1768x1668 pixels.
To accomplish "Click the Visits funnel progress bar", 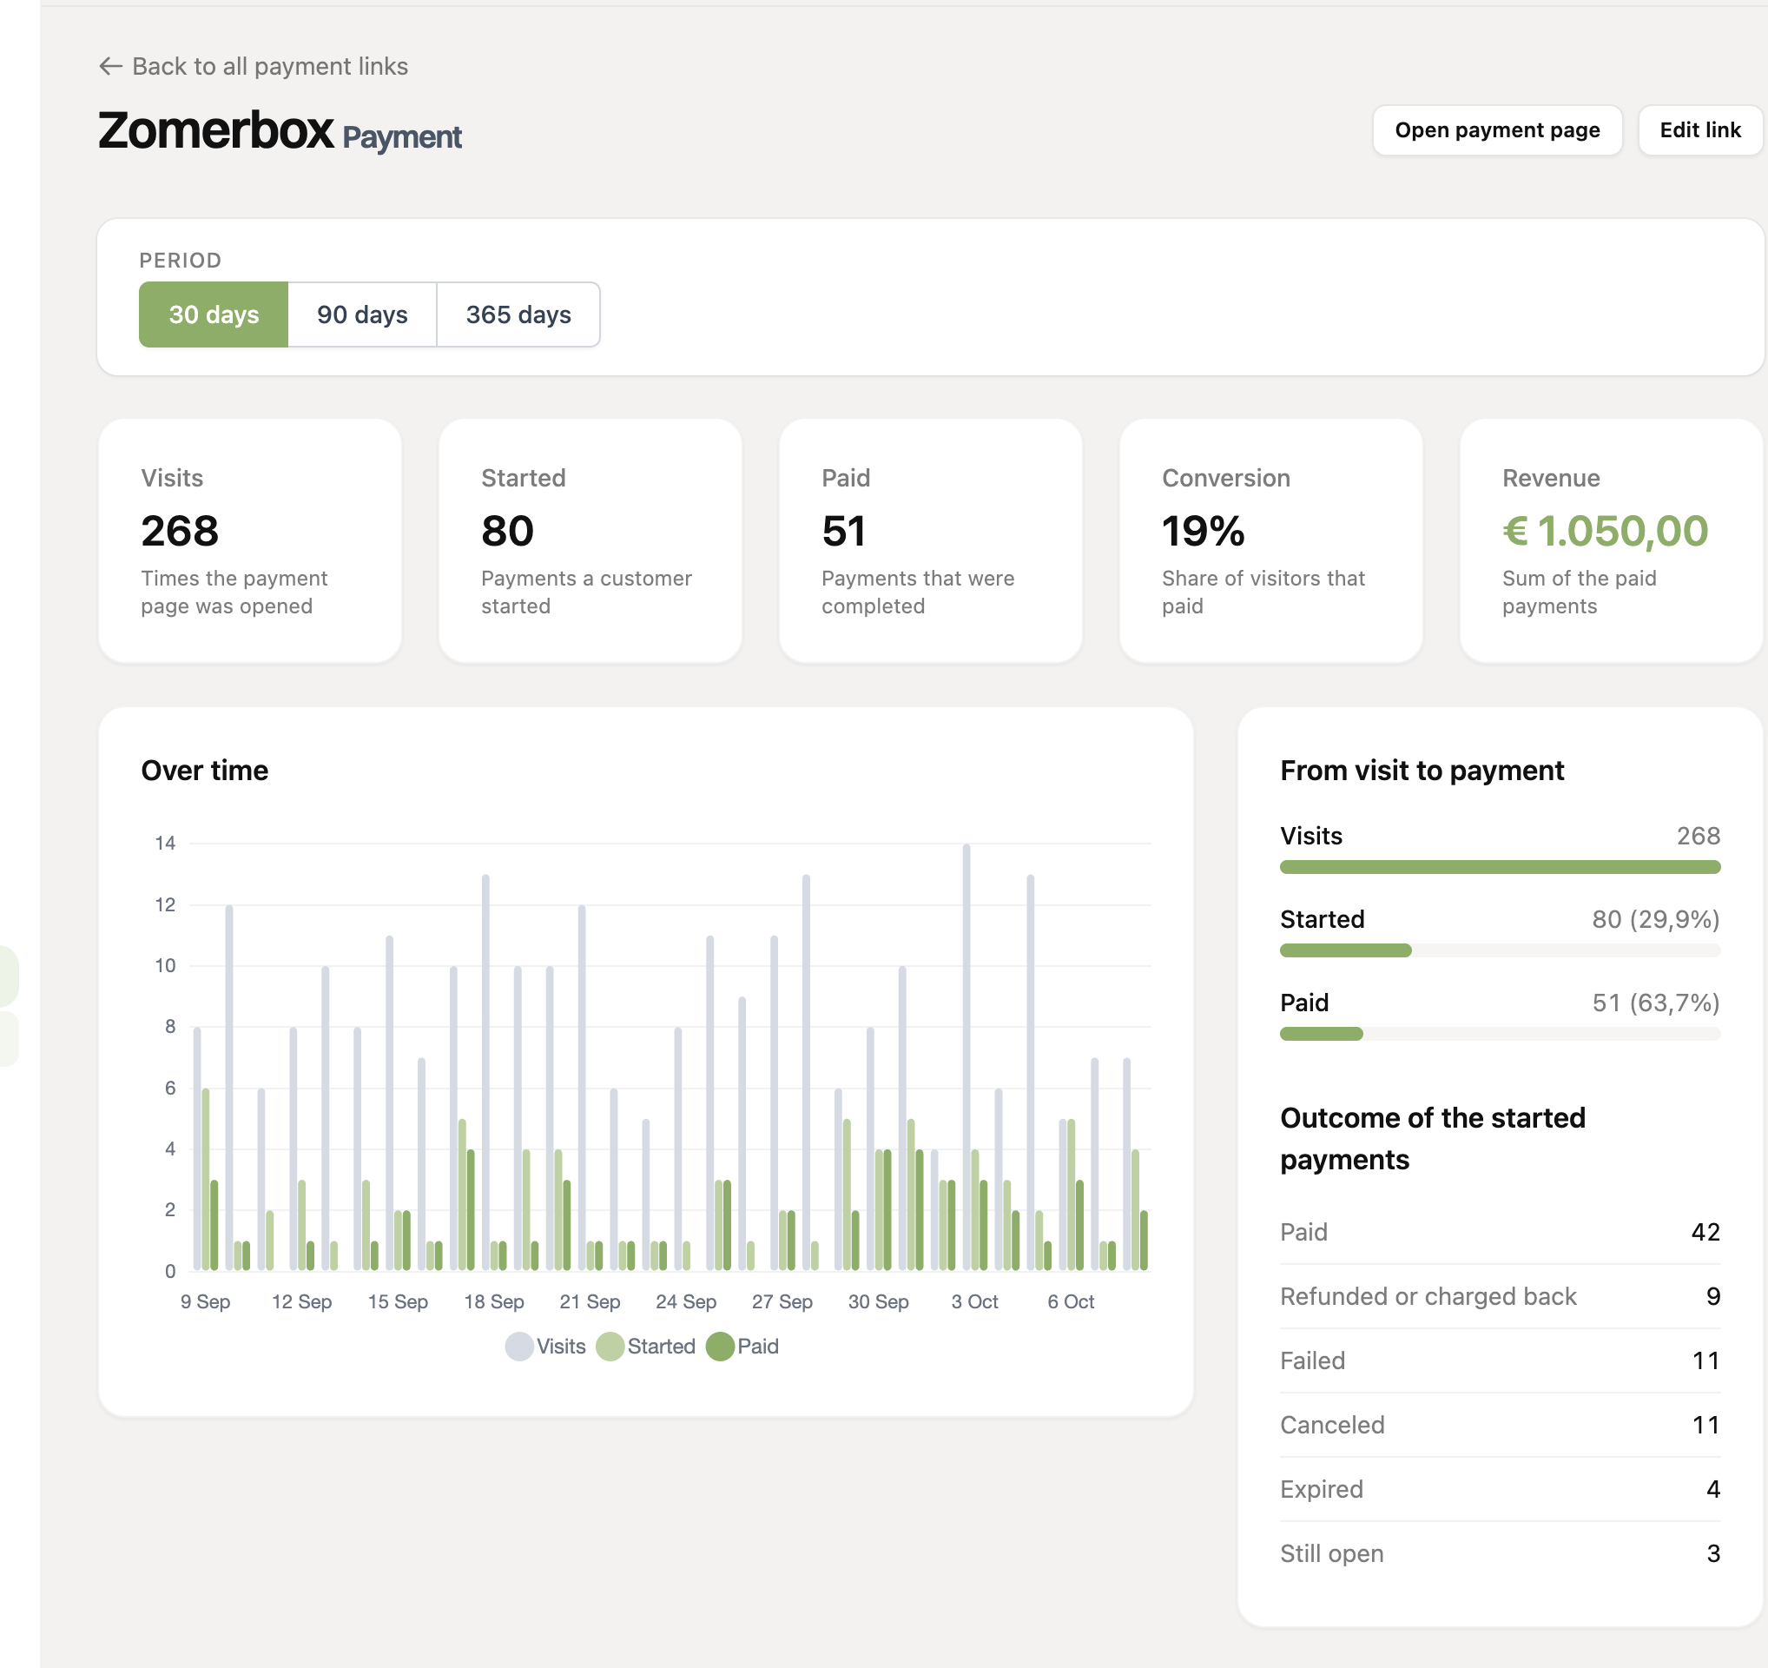I will coord(1500,867).
